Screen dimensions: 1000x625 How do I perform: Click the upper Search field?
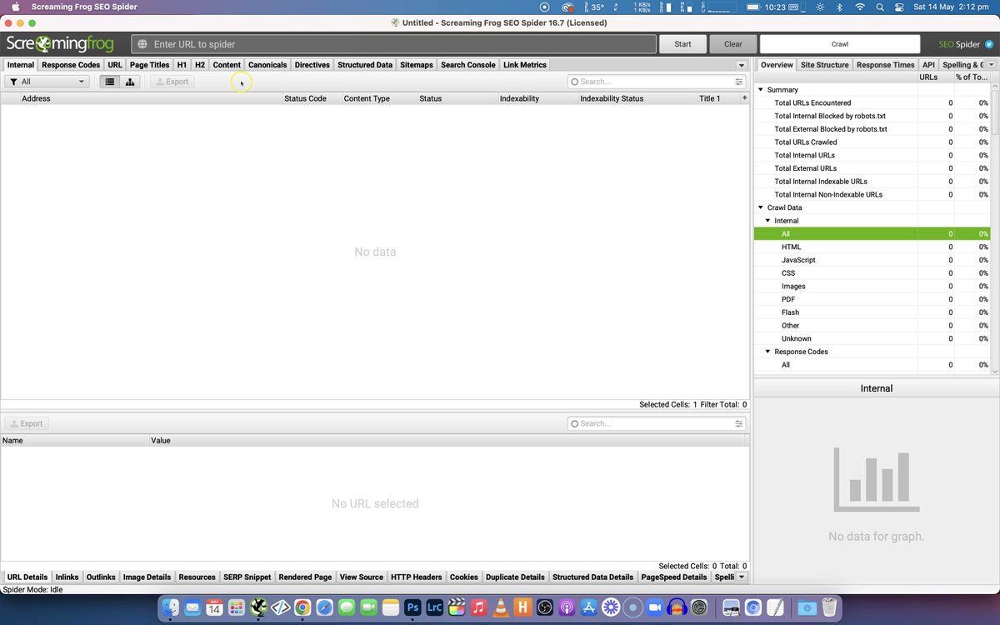[656, 82]
